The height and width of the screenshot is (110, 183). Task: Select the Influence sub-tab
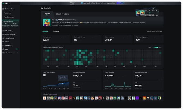pyautogui.click(x=45, y=31)
